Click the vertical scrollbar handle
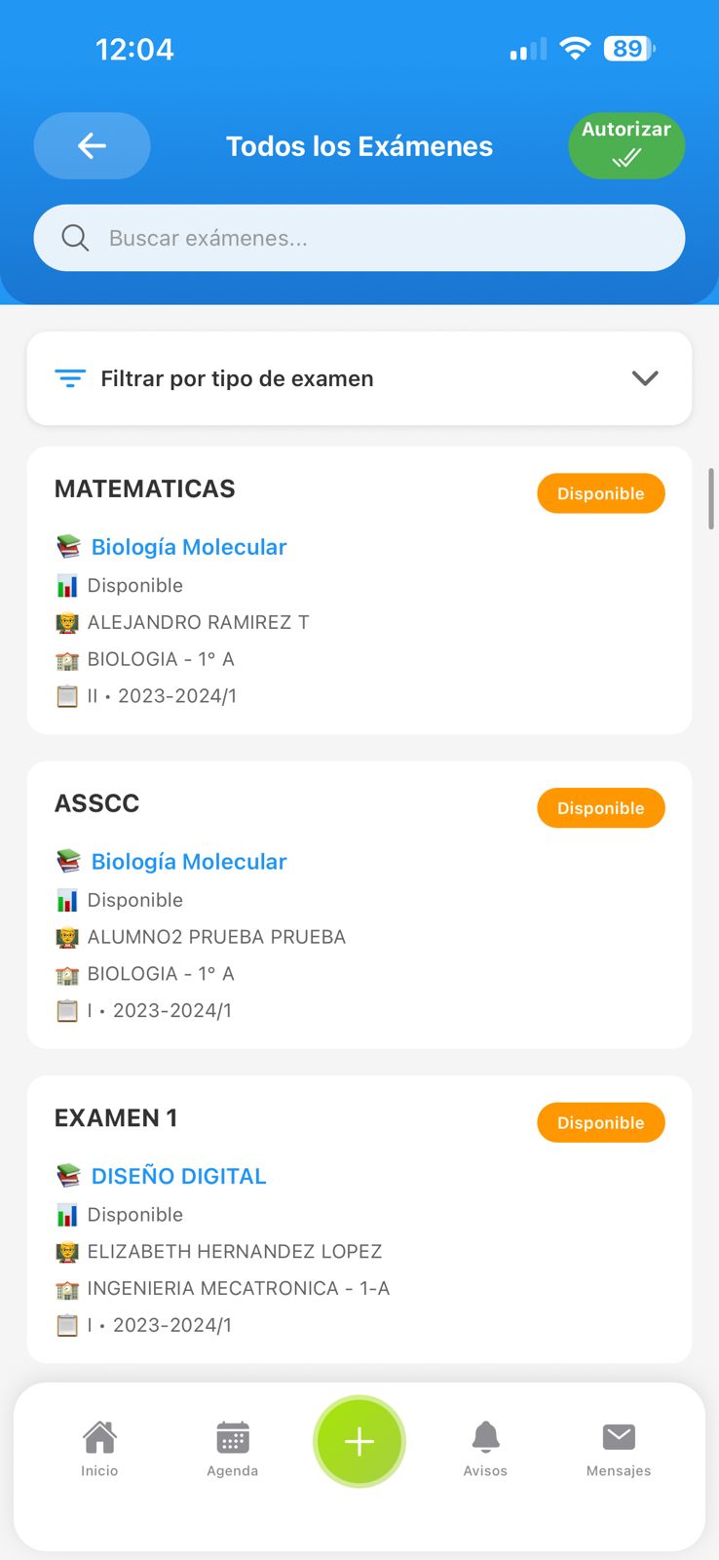Image resolution: width=719 pixels, height=1560 pixels. point(711,498)
